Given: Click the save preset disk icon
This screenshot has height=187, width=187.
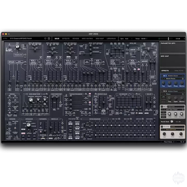Looking at the screenshot, I should click(49, 38).
